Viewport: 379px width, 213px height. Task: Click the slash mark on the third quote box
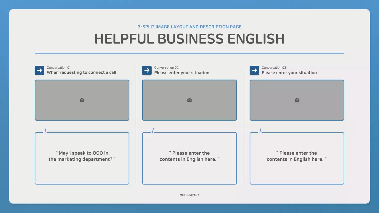(260, 131)
